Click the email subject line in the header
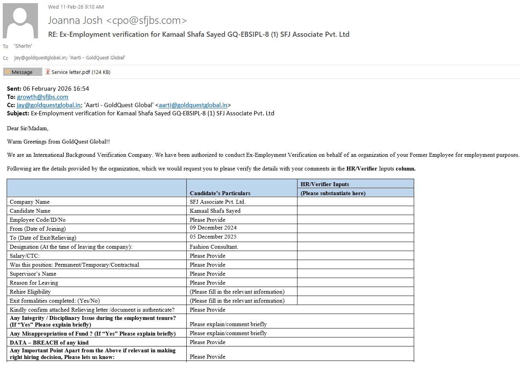Screen dimensions: 521x366 [x=198, y=34]
